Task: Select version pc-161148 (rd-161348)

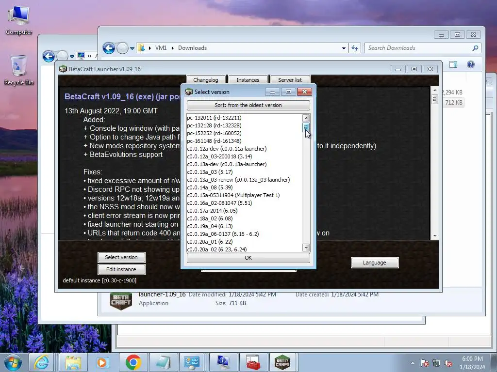Action: (x=245, y=141)
